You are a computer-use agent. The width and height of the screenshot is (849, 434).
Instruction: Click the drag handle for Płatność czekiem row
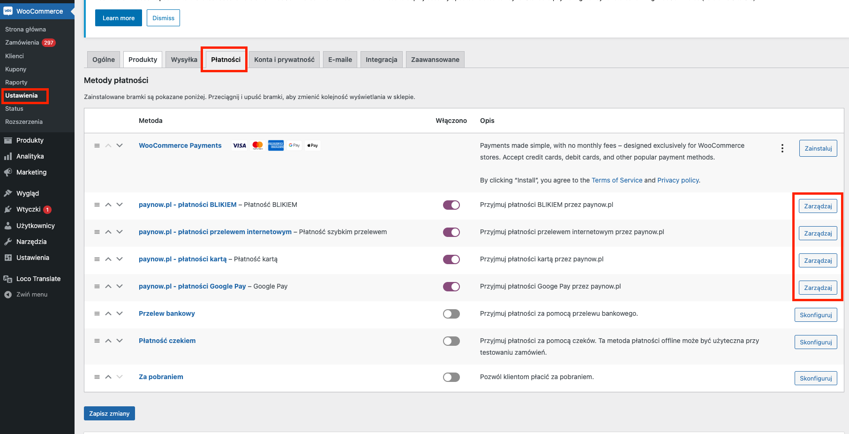pyautogui.click(x=97, y=341)
